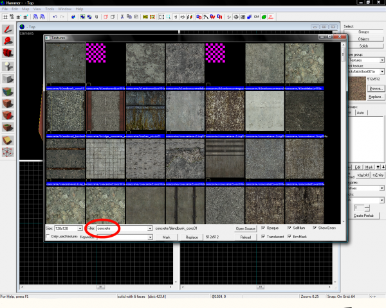
Task: Toggle the Opaque checkbox
Action: (x=263, y=228)
